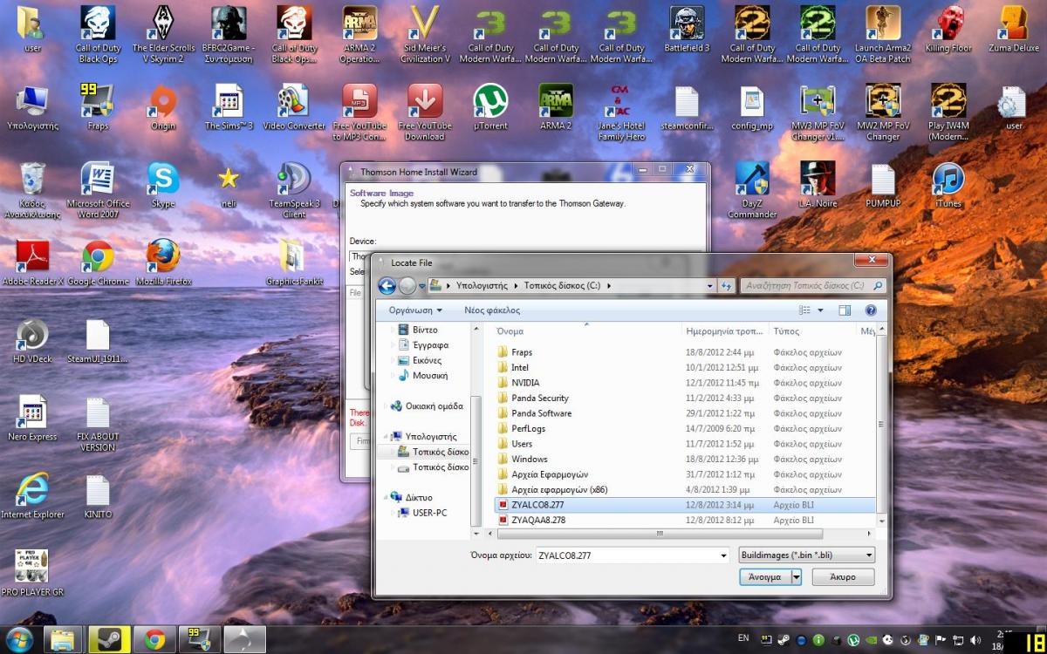Click the HD VDeck desktop icon
1047x654 pixels.
tap(32, 341)
